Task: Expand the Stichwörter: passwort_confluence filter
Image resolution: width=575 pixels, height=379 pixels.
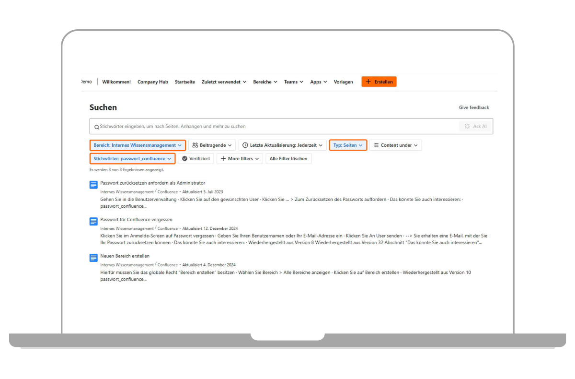Action: [132, 159]
